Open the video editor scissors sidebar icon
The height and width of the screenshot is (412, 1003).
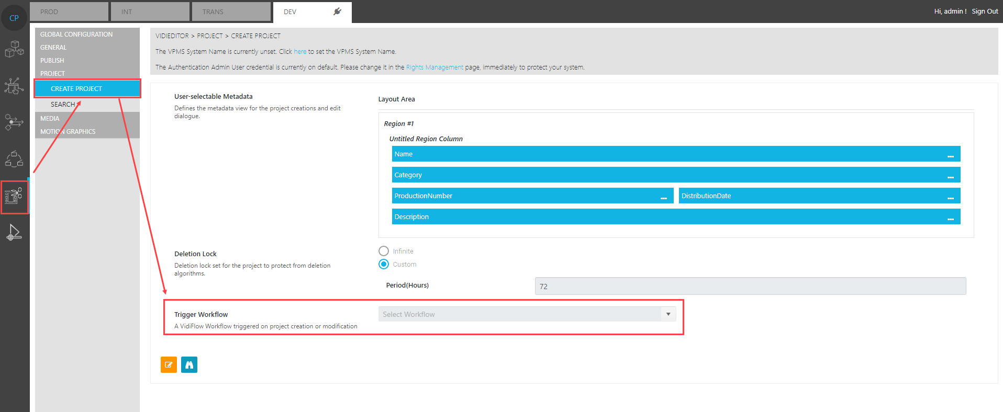pyautogui.click(x=14, y=197)
